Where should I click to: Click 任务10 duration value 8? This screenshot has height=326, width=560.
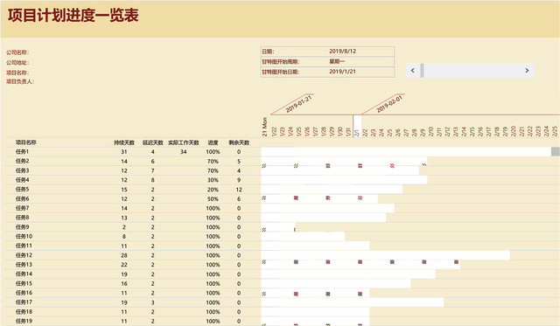[124, 236]
